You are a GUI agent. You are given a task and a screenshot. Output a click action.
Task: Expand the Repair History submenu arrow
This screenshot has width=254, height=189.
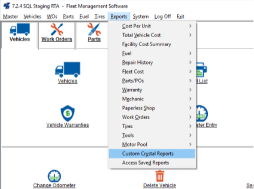(x=190, y=63)
